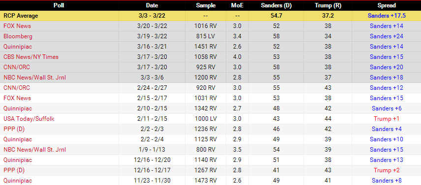Open the CBS News/NY Times poll link

click(31, 57)
